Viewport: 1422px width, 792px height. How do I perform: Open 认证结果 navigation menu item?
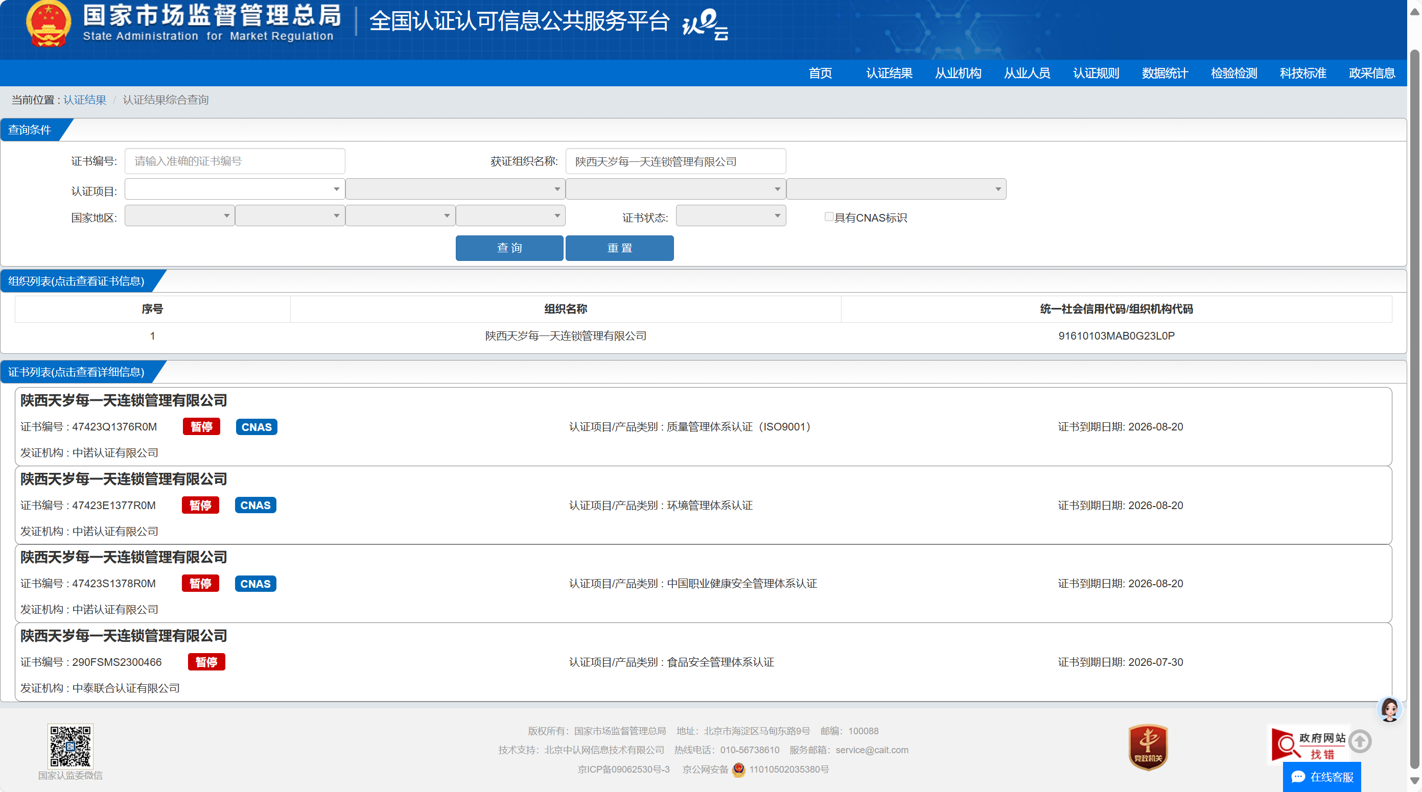point(889,73)
